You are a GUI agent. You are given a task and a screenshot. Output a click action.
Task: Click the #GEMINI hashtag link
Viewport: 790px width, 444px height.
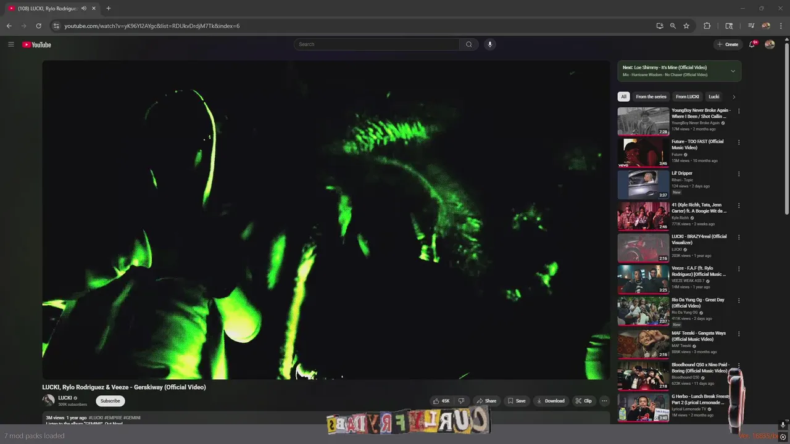(x=132, y=417)
